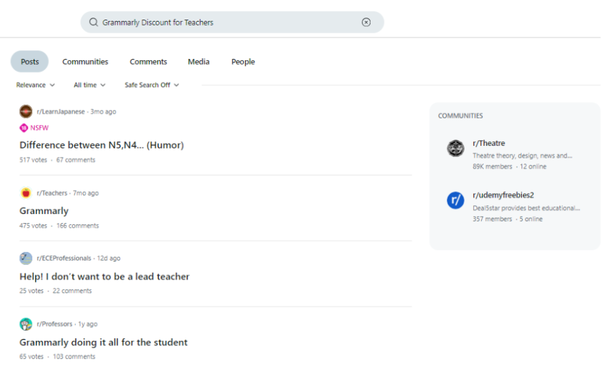Click the r/Professors avatar icon
This screenshot has width=602, height=369.
coord(25,324)
